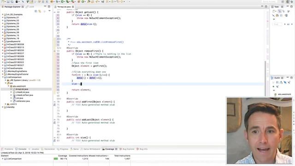Sort by the Covered Instructions column header
Viewport: 295px width, 166px height.
(x=78, y=156)
